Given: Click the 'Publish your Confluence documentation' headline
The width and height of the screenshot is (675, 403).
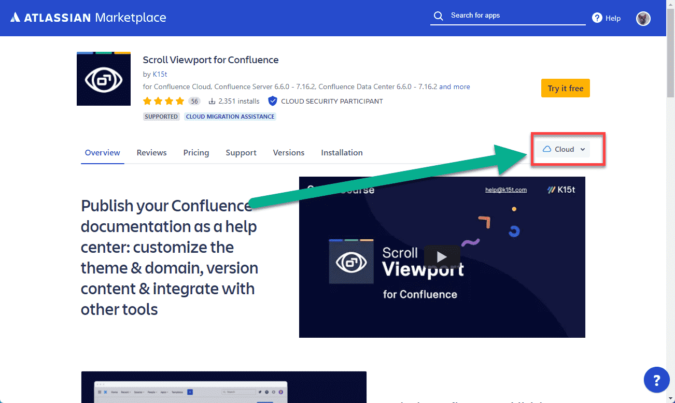Looking at the screenshot, I should pos(170,257).
